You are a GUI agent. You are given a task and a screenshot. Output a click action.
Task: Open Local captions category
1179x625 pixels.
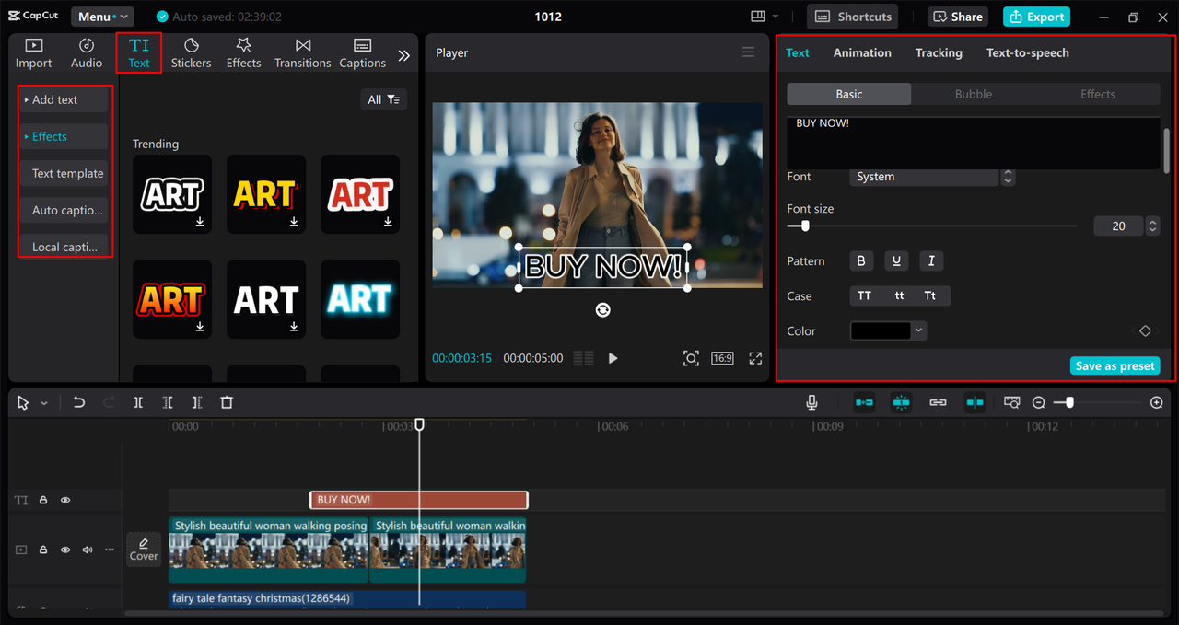point(64,247)
